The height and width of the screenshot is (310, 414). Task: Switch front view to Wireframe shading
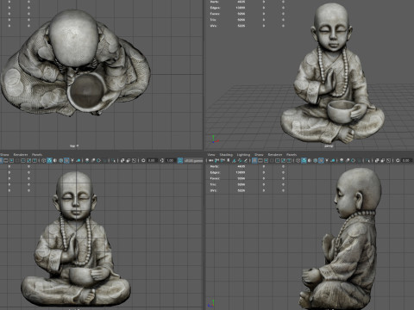coord(43,160)
